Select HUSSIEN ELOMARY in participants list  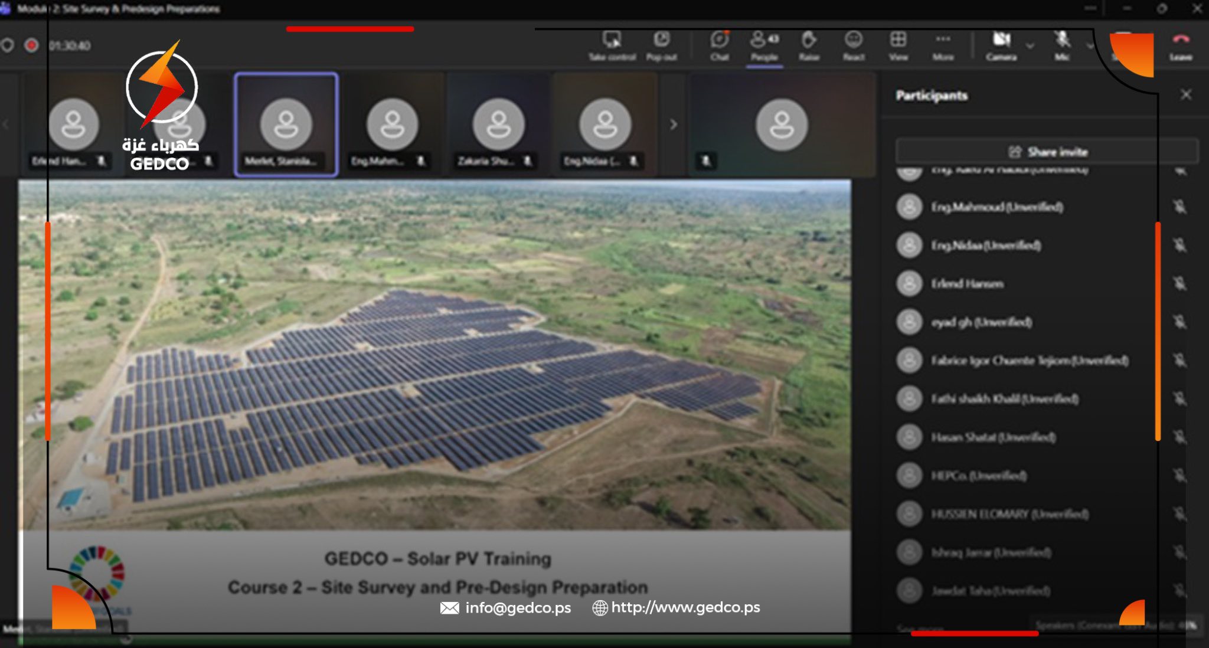tap(1009, 514)
